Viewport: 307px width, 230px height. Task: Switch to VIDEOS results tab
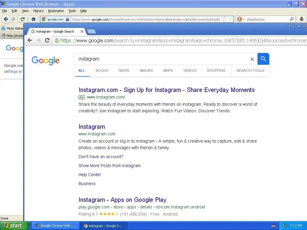190,71
